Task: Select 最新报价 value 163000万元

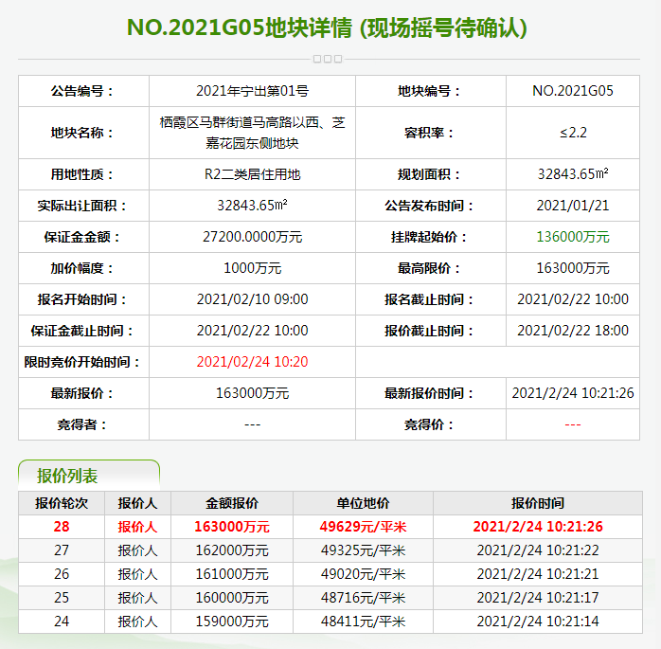Action: (252, 393)
